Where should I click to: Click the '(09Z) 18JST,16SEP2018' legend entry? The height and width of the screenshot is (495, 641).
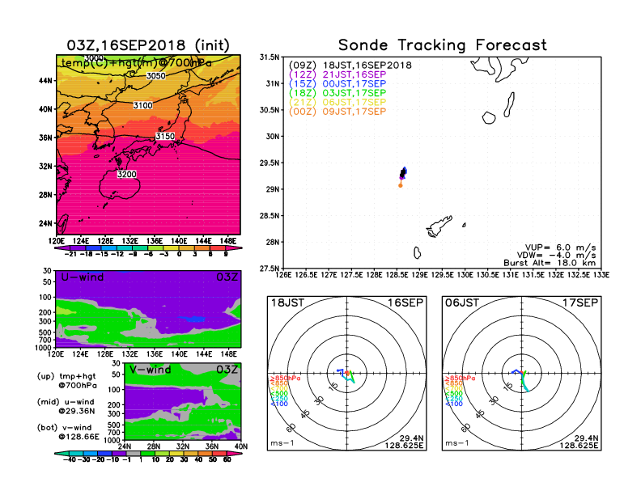350,66
